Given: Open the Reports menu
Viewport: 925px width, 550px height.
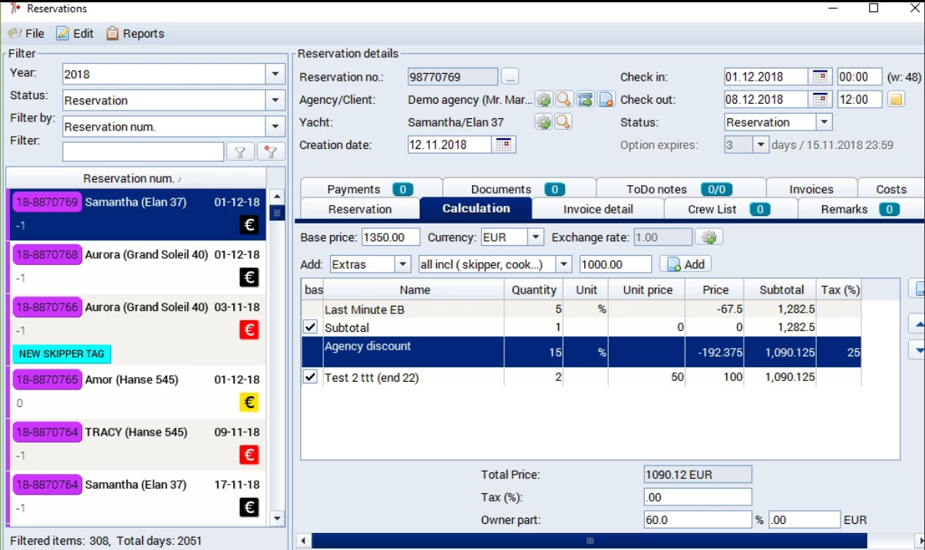Looking at the screenshot, I should (x=135, y=34).
